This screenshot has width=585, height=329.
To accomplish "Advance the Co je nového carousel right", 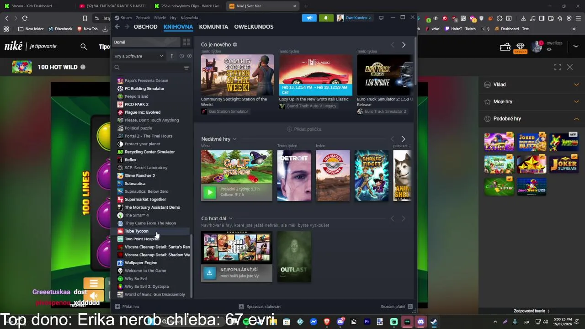I will pyautogui.click(x=404, y=45).
